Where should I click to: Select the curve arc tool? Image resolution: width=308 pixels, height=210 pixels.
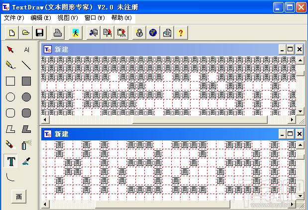pyautogui.click(x=10, y=177)
